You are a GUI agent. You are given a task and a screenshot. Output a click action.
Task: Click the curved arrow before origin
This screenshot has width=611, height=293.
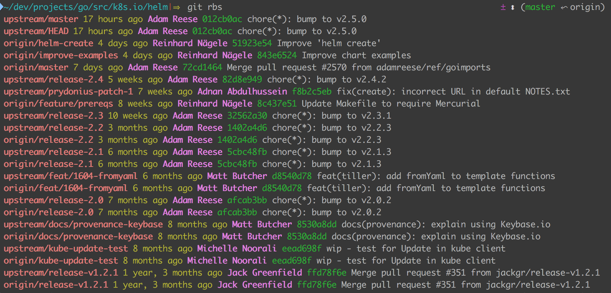[x=564, y=7]
